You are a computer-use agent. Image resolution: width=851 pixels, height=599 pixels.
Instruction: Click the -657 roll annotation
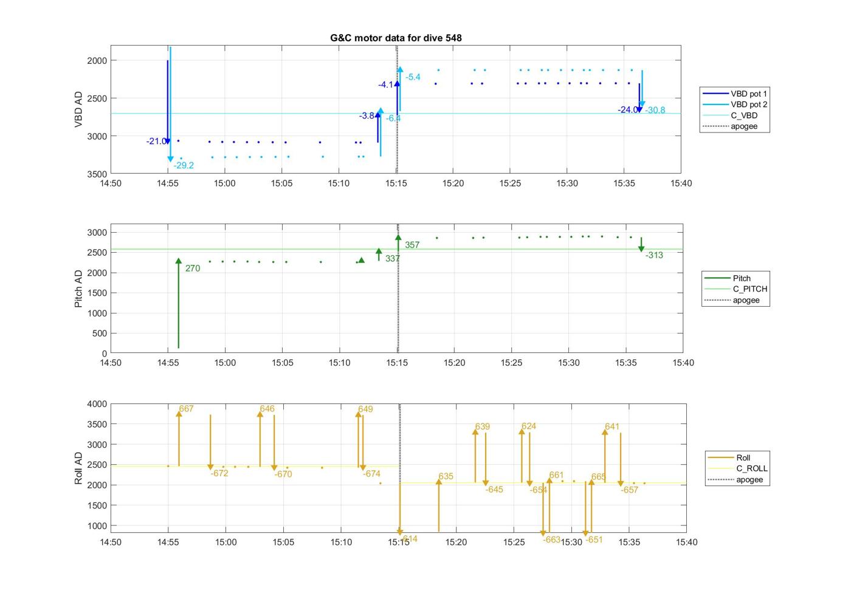[630, 490]
